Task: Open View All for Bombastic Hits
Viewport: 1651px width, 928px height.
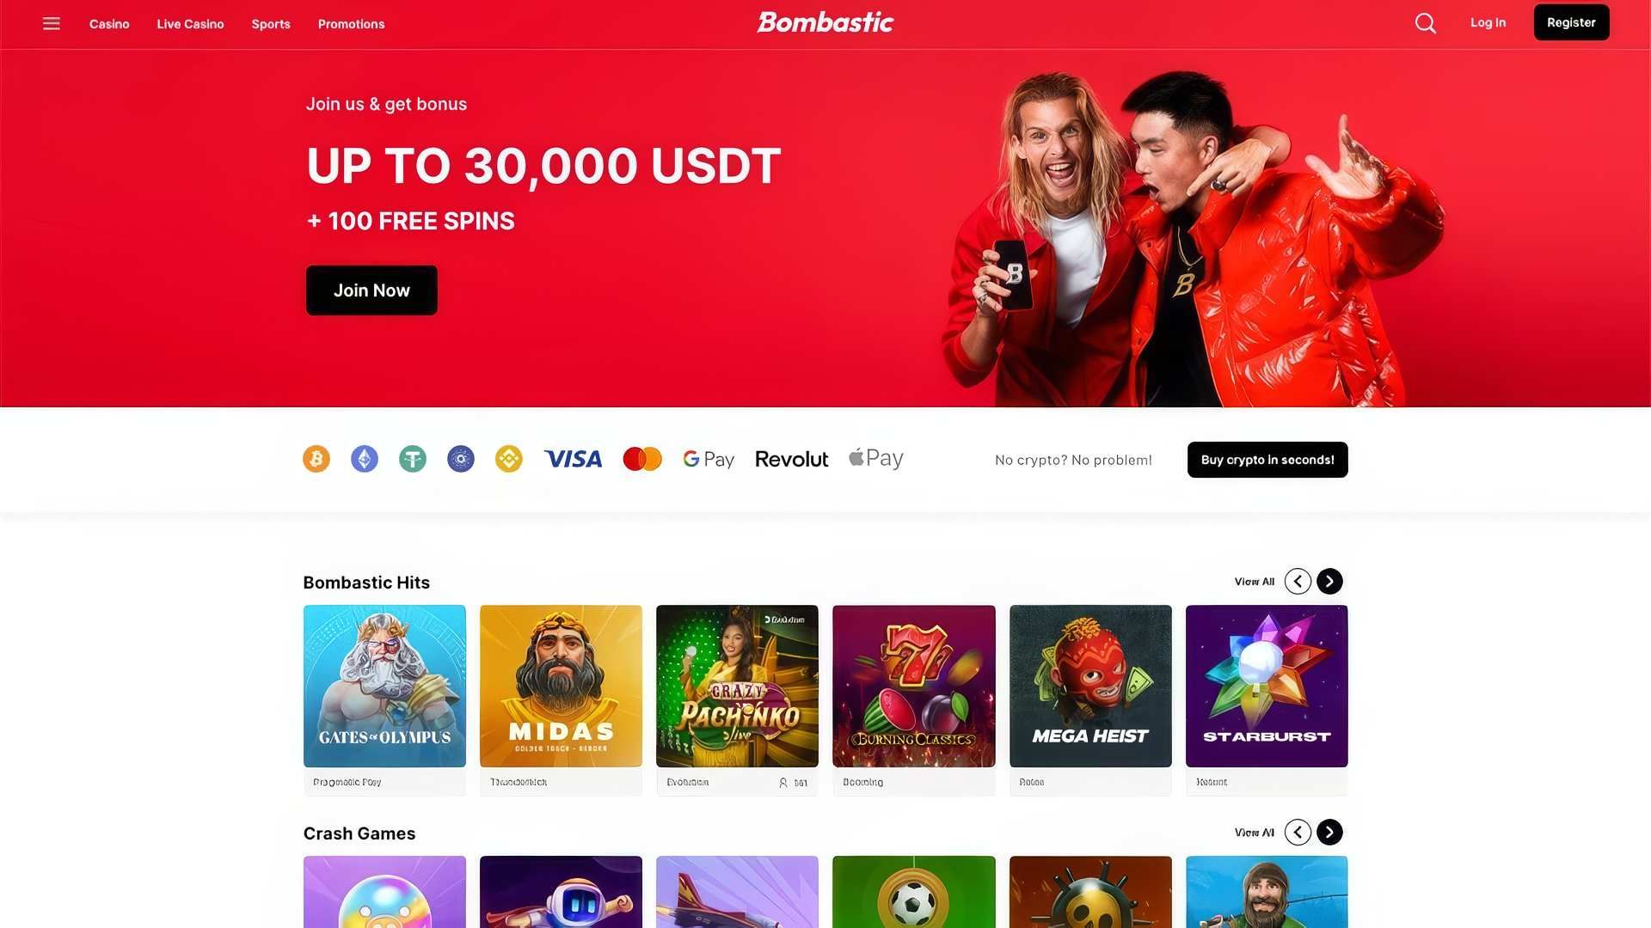Action: (1255, 582)
